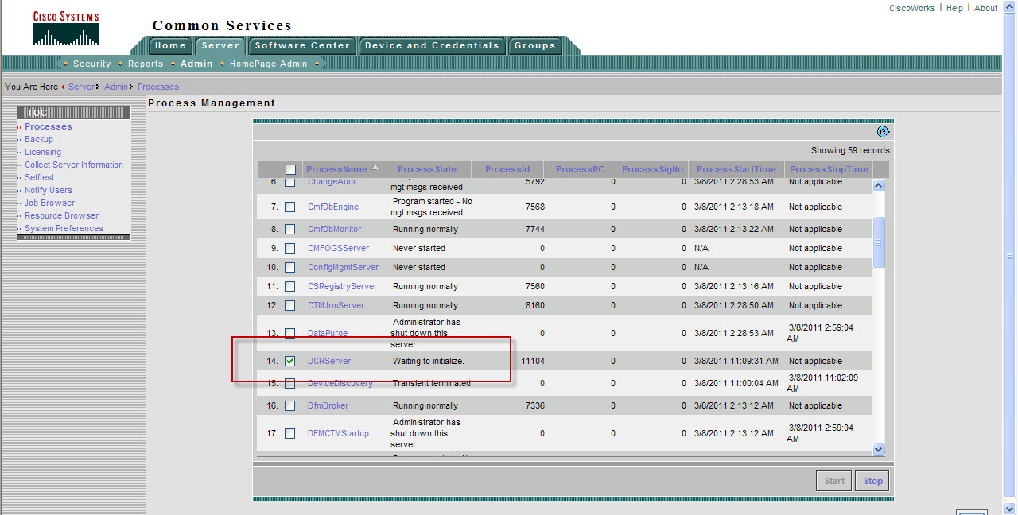
Task: Select the Groups tab
Action: pyautogui.click(x=535, y=46)
